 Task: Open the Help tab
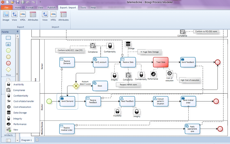(93, 8)
